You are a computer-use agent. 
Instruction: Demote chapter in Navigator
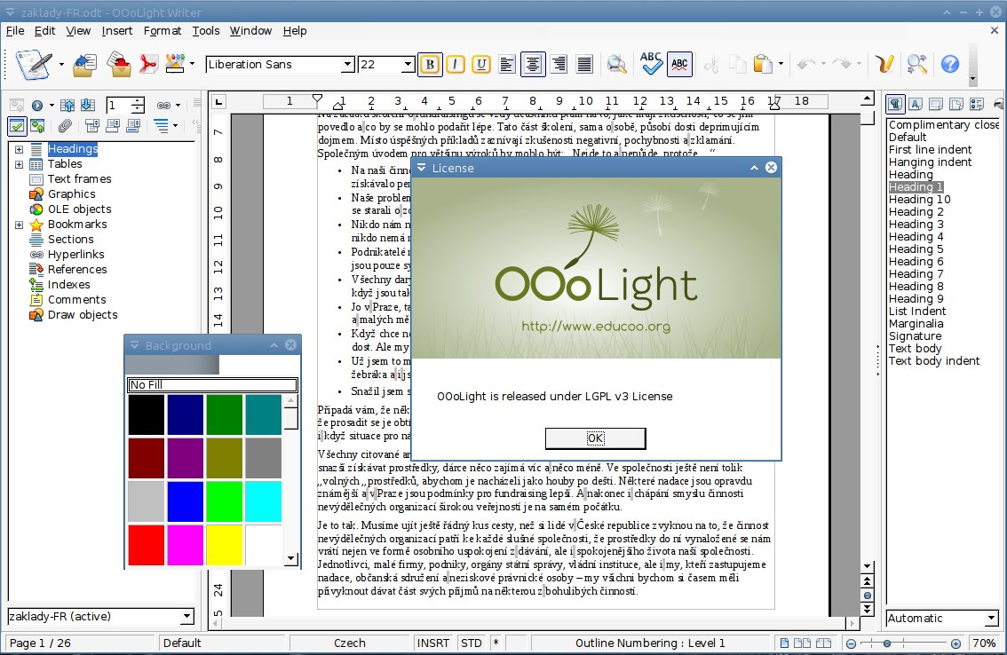click(x=87, y=106)
